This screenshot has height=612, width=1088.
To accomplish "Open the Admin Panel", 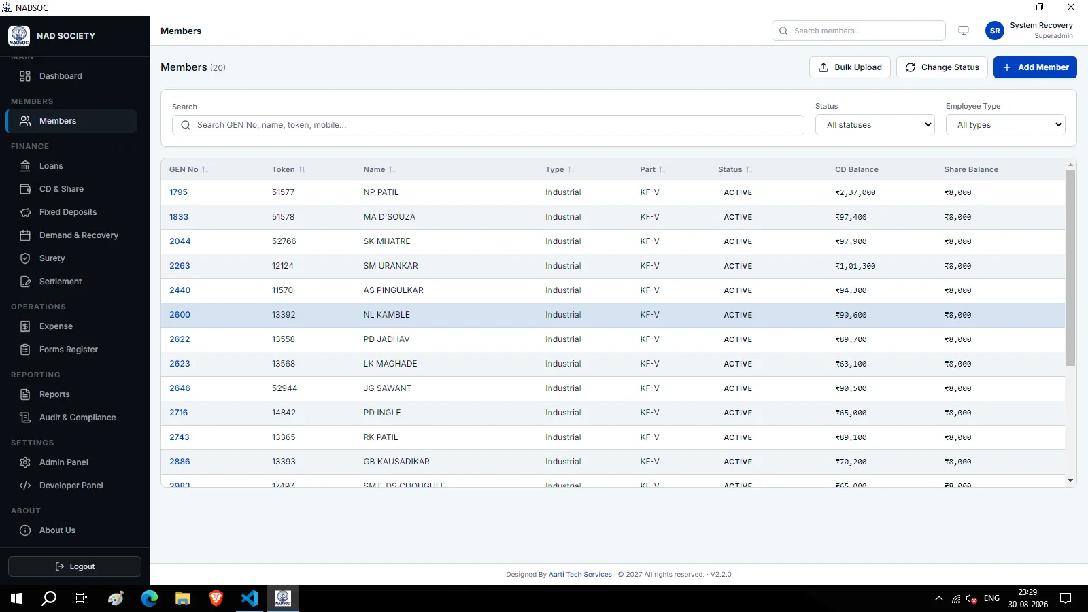I will (71, 462).
